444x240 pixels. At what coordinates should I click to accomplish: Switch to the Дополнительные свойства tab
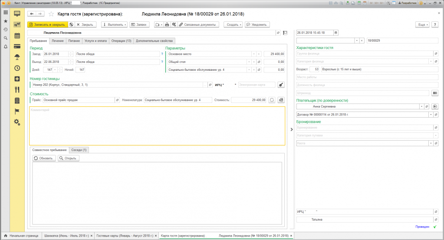click(154, 41)
